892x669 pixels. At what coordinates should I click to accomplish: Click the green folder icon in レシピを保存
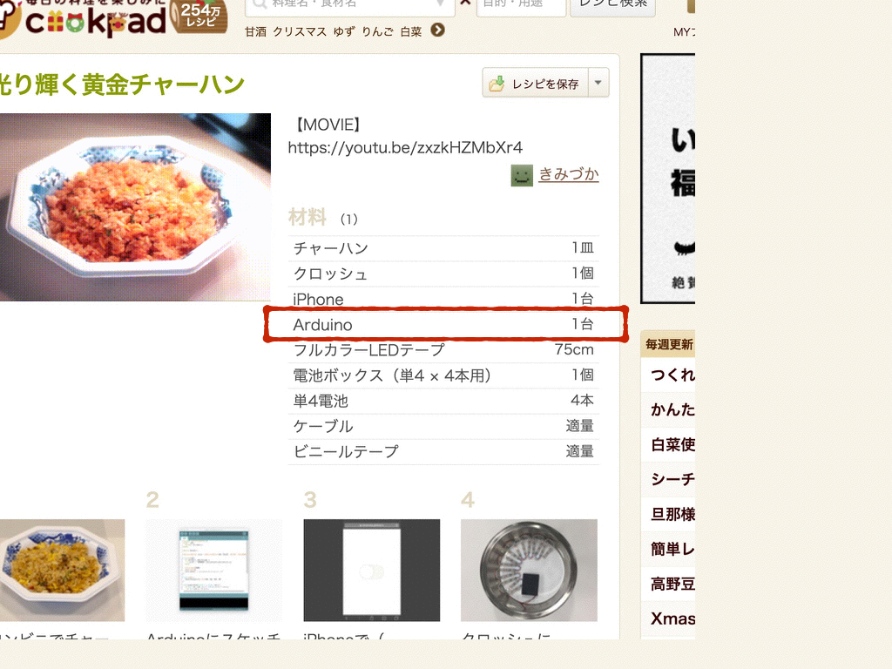pyautogui.click(x=497, y=84)
